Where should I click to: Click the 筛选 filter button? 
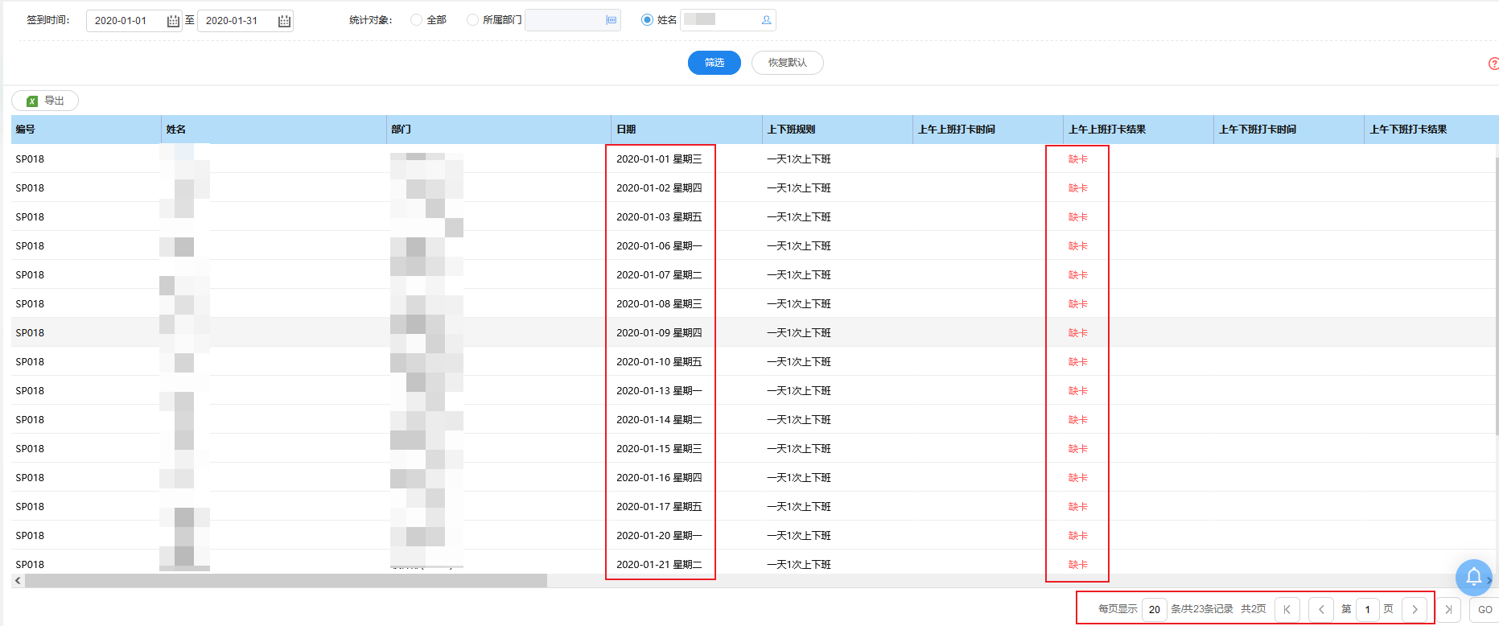pyautogui.click(x=714, y=63)
